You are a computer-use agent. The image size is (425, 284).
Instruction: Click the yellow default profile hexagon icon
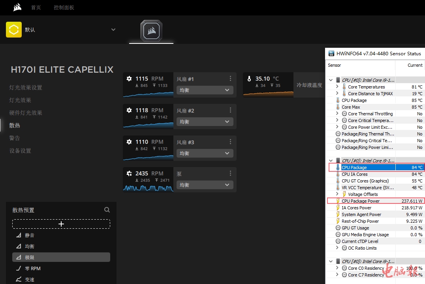pos(14,30)
